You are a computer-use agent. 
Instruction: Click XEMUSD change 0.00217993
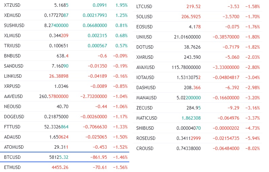95,15
